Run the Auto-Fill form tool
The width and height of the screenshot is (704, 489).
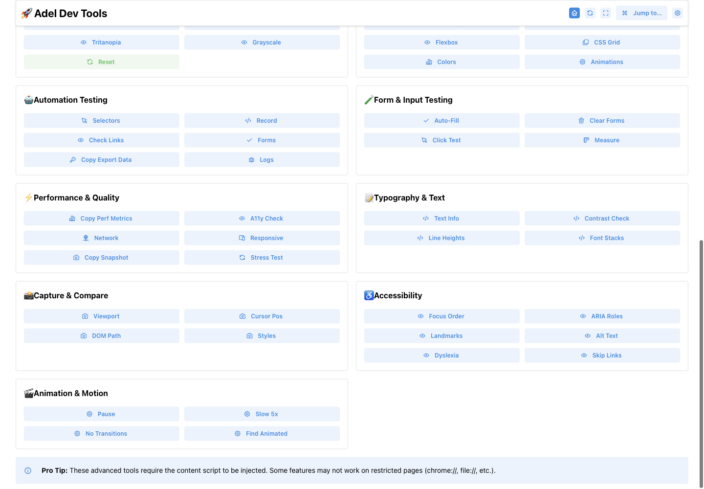coord(442,121)
